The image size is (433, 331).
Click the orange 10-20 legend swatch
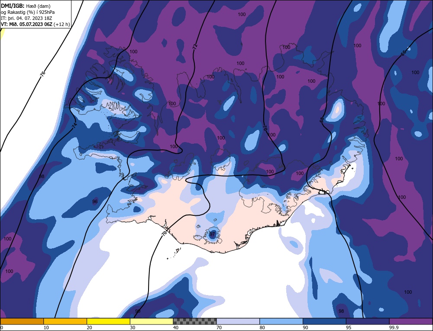(x=65, y=321)
